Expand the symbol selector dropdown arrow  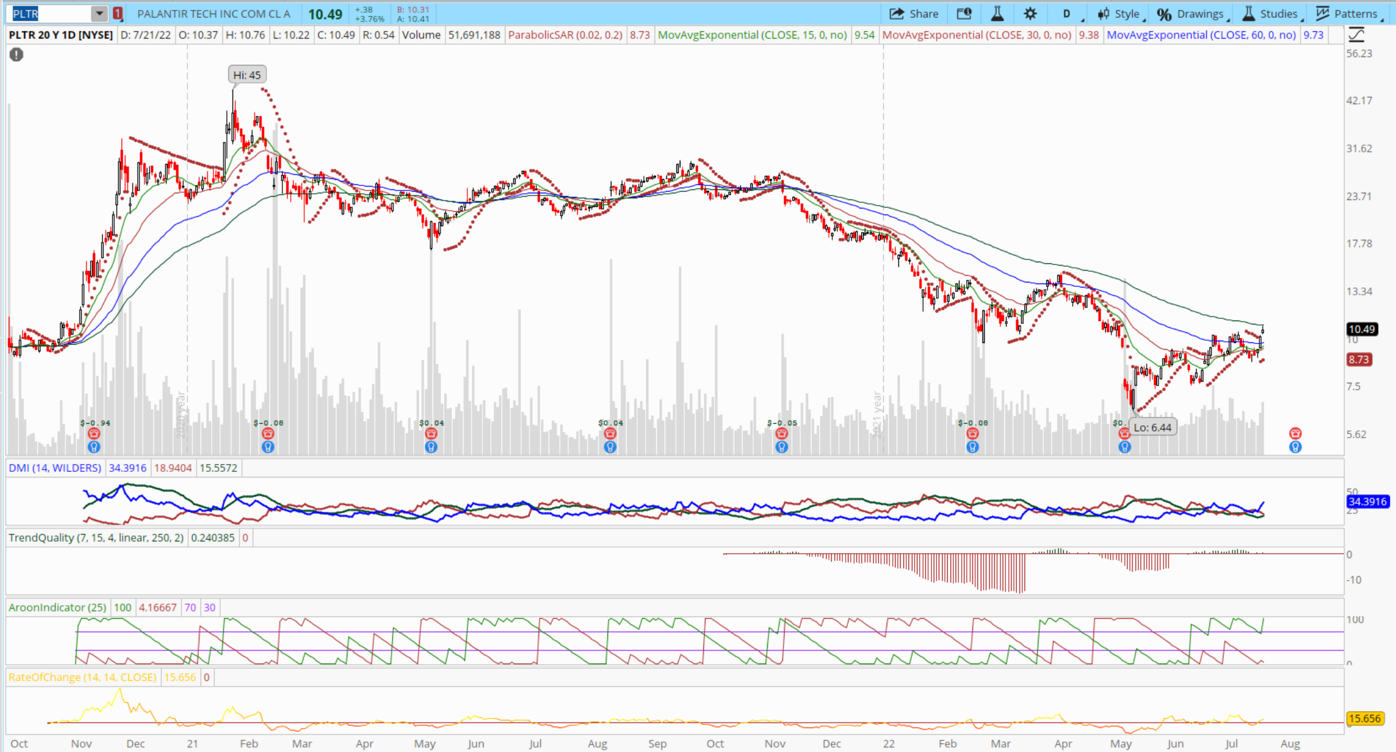[99, 14]
